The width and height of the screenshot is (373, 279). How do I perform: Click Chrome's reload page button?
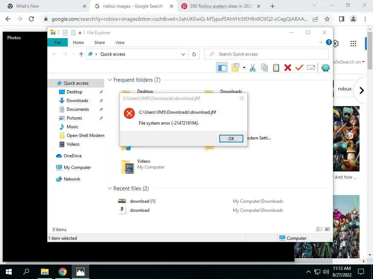click(x=31, y=19)
